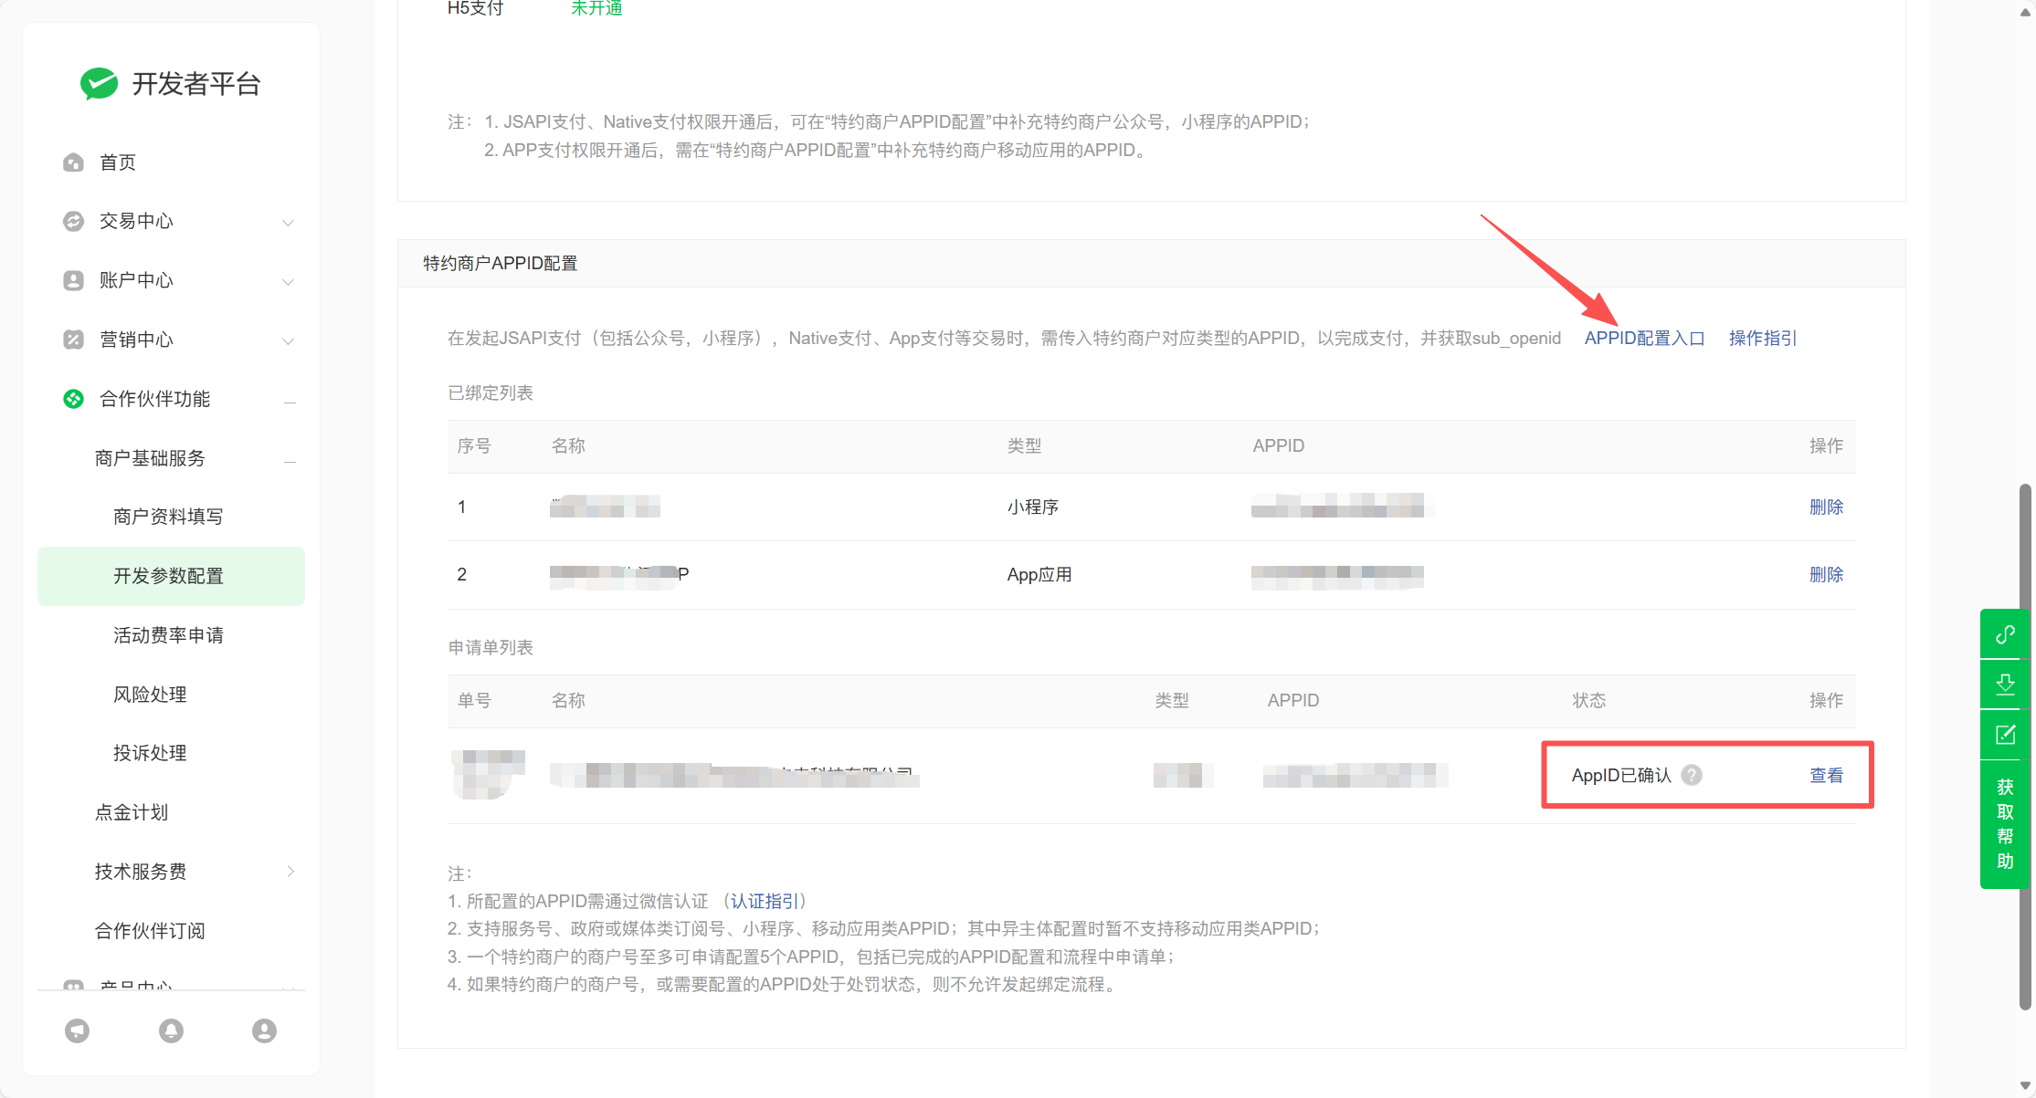Click the green edit note icon
Image resolution: width=2036 pixels, height=1098 pixels.
pyautogui.click(x=2005, y=735)
